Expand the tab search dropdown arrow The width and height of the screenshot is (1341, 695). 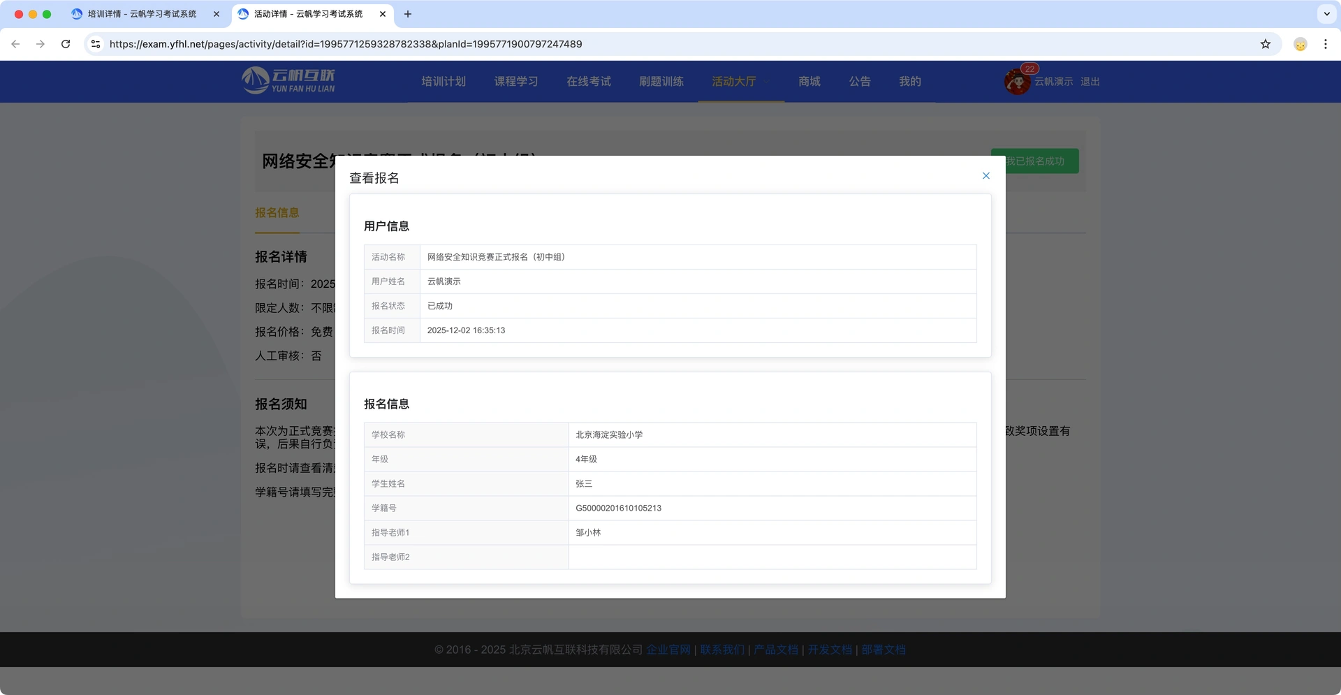coord(1326,14)
